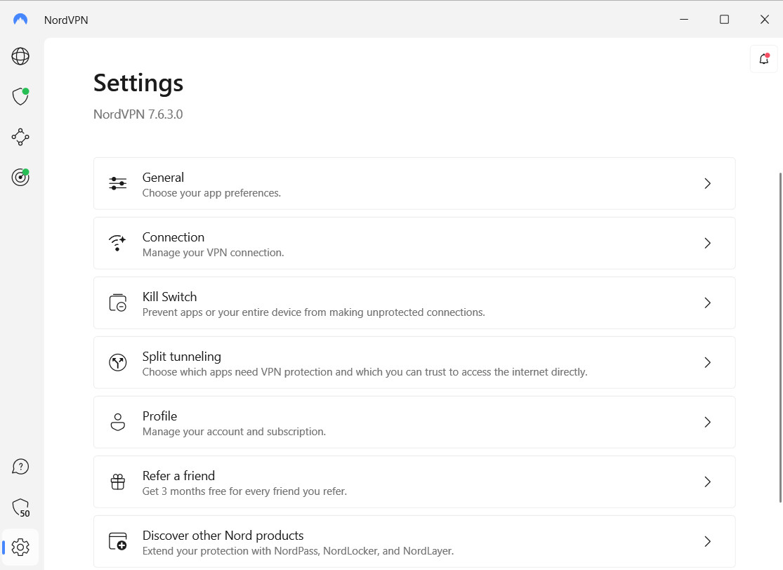Click 'Manage your VPN connection.' text

click(x=213, y=253)
